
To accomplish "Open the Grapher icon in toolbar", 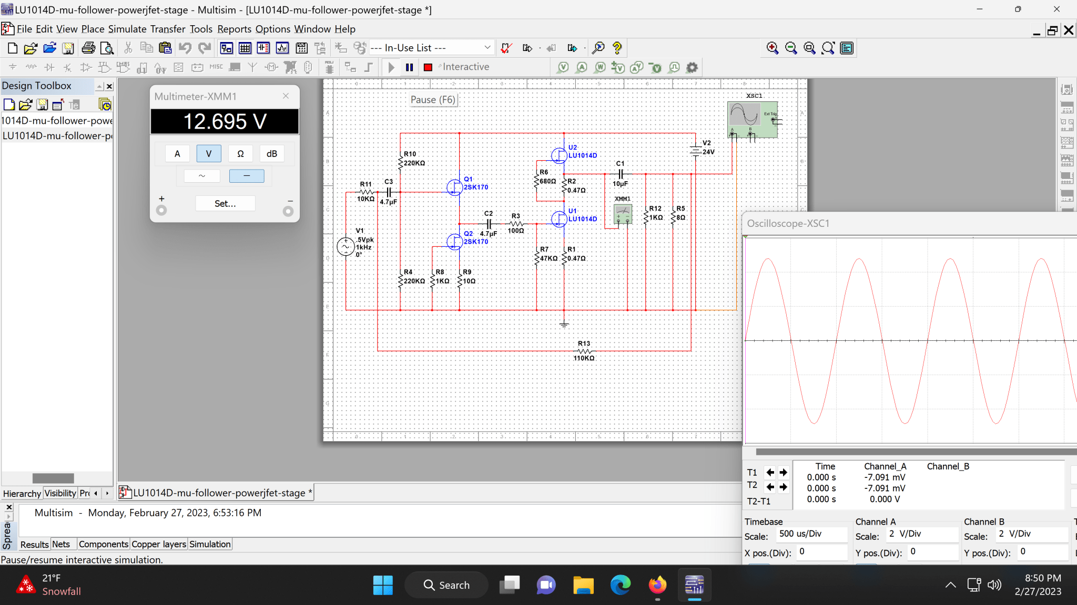I will [x=282, y=48].
